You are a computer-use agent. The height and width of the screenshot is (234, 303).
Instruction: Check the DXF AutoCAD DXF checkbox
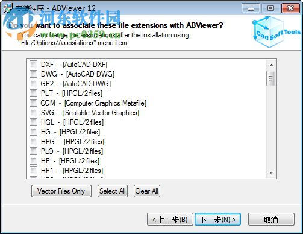[x=33, y=65]
